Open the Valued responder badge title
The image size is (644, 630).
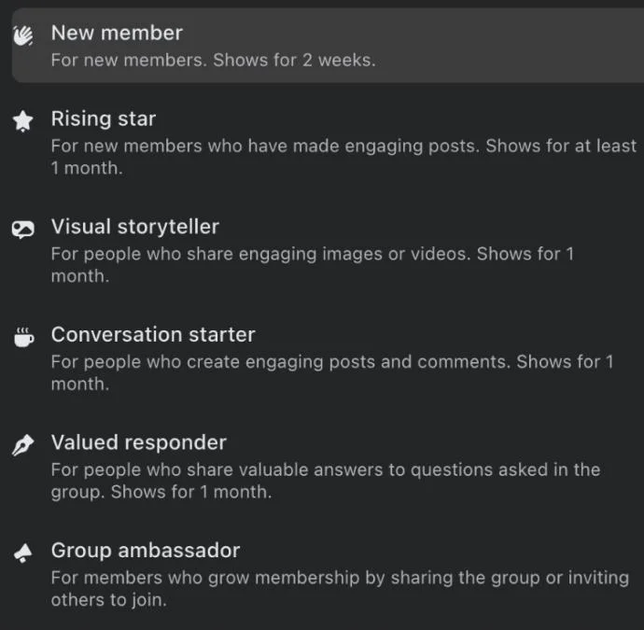tap(139, 442)
